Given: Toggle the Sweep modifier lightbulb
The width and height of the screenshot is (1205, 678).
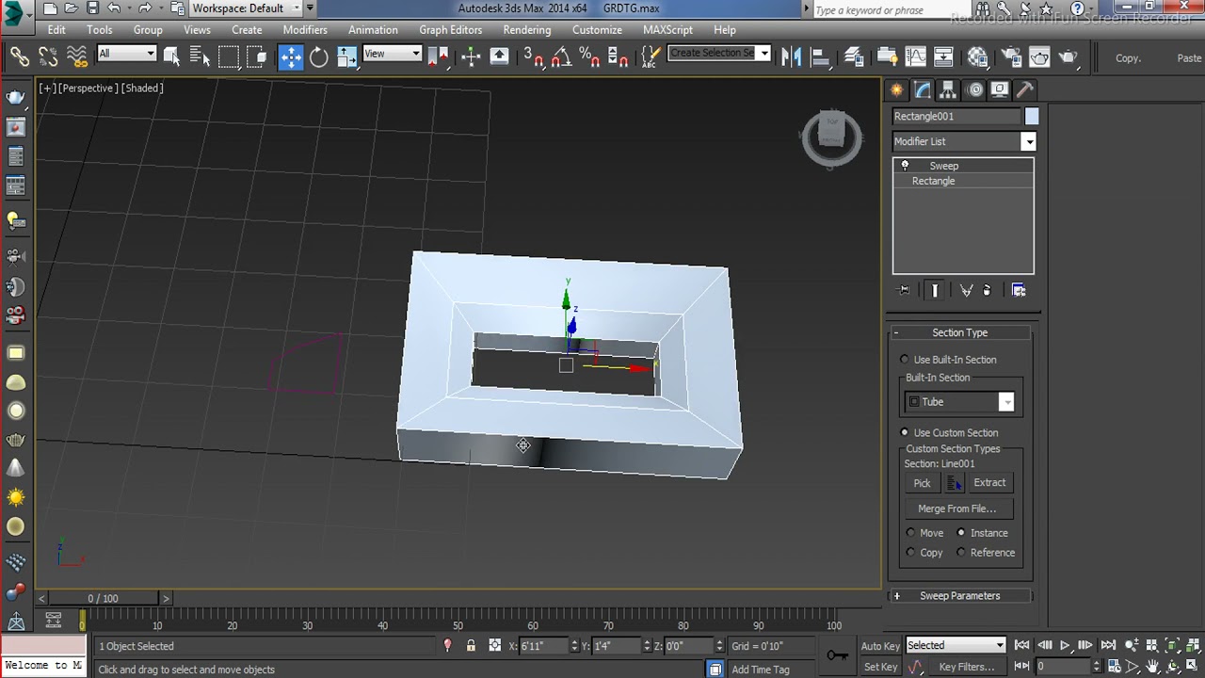Looking at the screenshot, I should (x=905, y=166).
